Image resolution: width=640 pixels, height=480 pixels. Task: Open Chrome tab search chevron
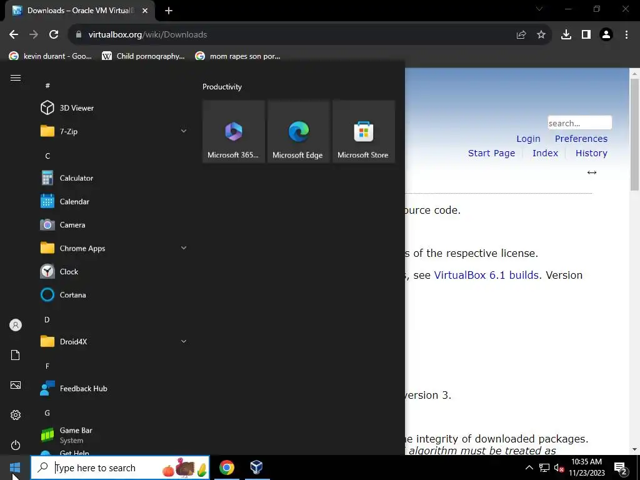point(539,9)
